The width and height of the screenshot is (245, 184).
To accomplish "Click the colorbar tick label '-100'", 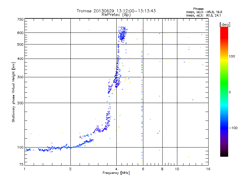I will (x=233, y=128).
